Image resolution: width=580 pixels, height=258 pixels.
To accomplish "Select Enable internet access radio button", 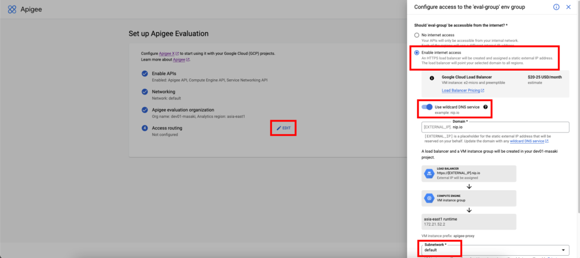I will (417, 53).
